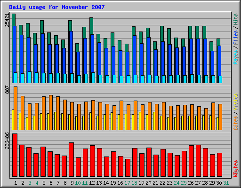Click the blue 'Files' legend label

click(236, 37)
